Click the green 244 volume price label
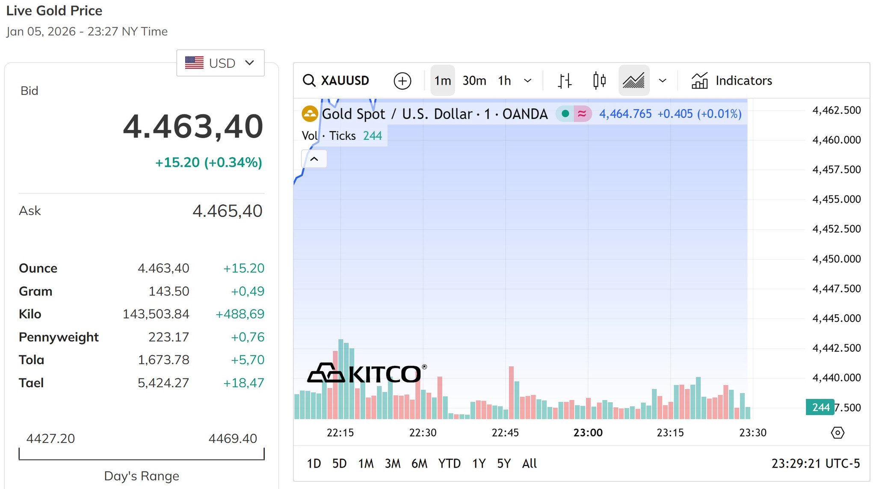 820,407
